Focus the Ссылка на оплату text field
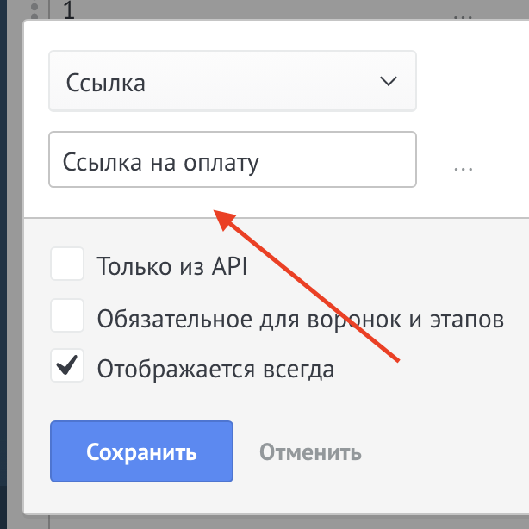529x529 pixels. 233,159
